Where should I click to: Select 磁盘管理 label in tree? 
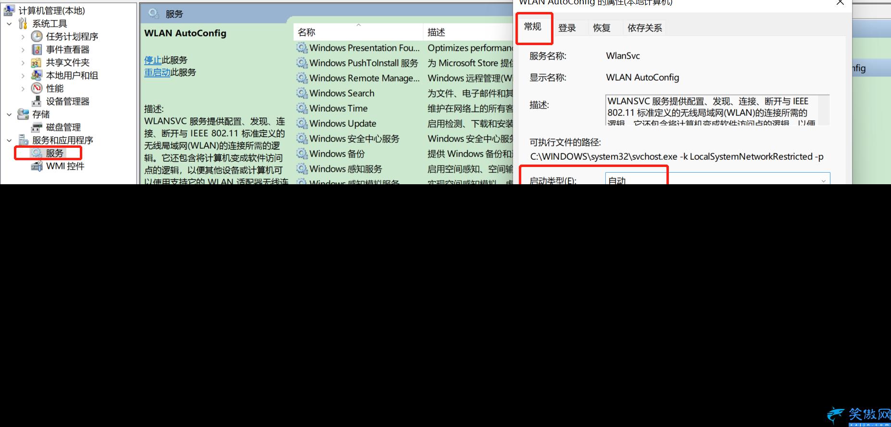pyautogui.click(x=63, y=127)
